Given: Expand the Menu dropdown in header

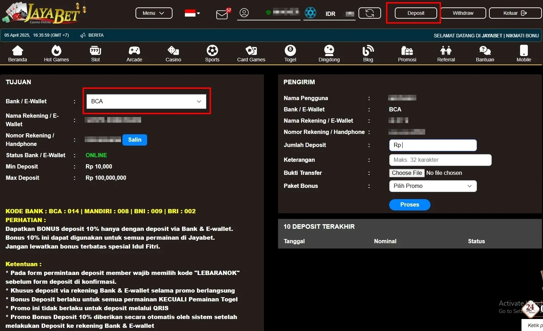Looking at the screenshot, I should click(154, 13).
